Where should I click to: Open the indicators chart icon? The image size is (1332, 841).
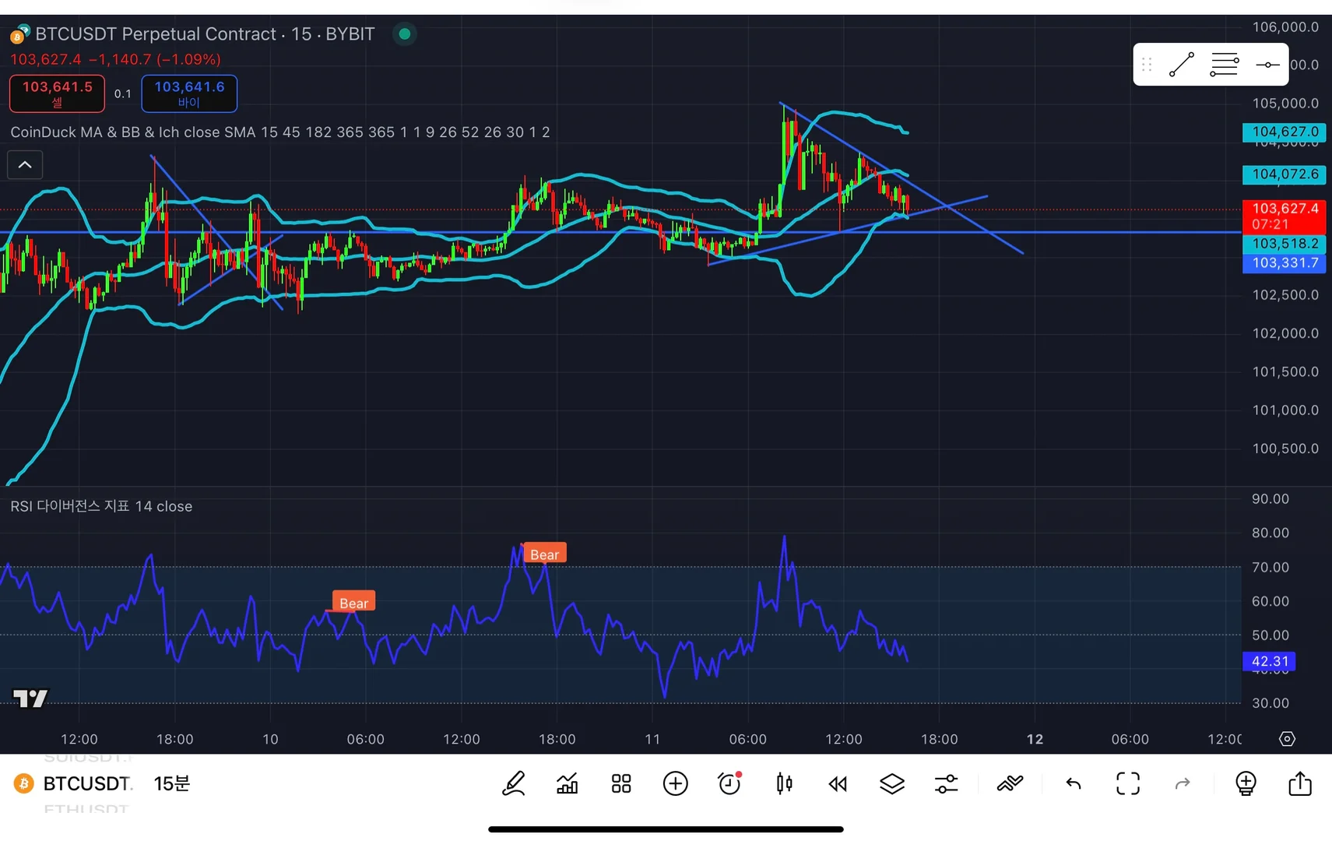[x=568, y=783]
